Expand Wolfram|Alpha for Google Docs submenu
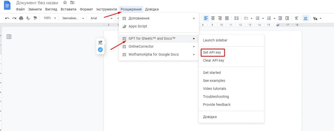The image size is (334, 131). (x=159, y=55)
